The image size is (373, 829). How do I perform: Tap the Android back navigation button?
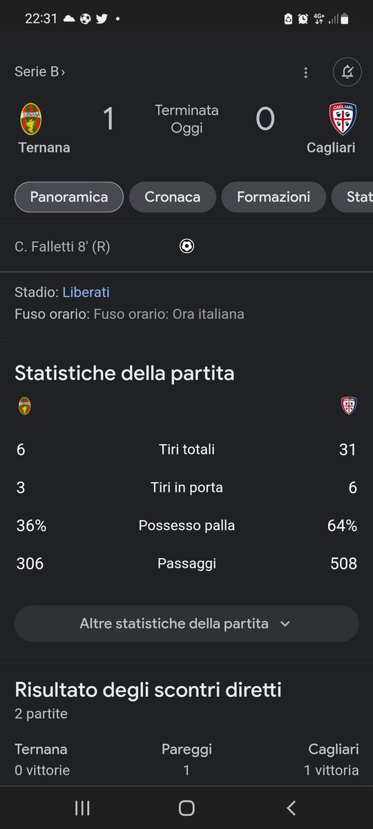tap(291, 808)
